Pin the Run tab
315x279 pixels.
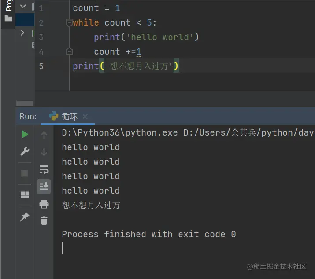pos(25,217)
